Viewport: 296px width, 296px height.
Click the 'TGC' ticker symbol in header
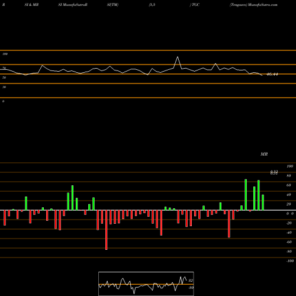point(195,5)
